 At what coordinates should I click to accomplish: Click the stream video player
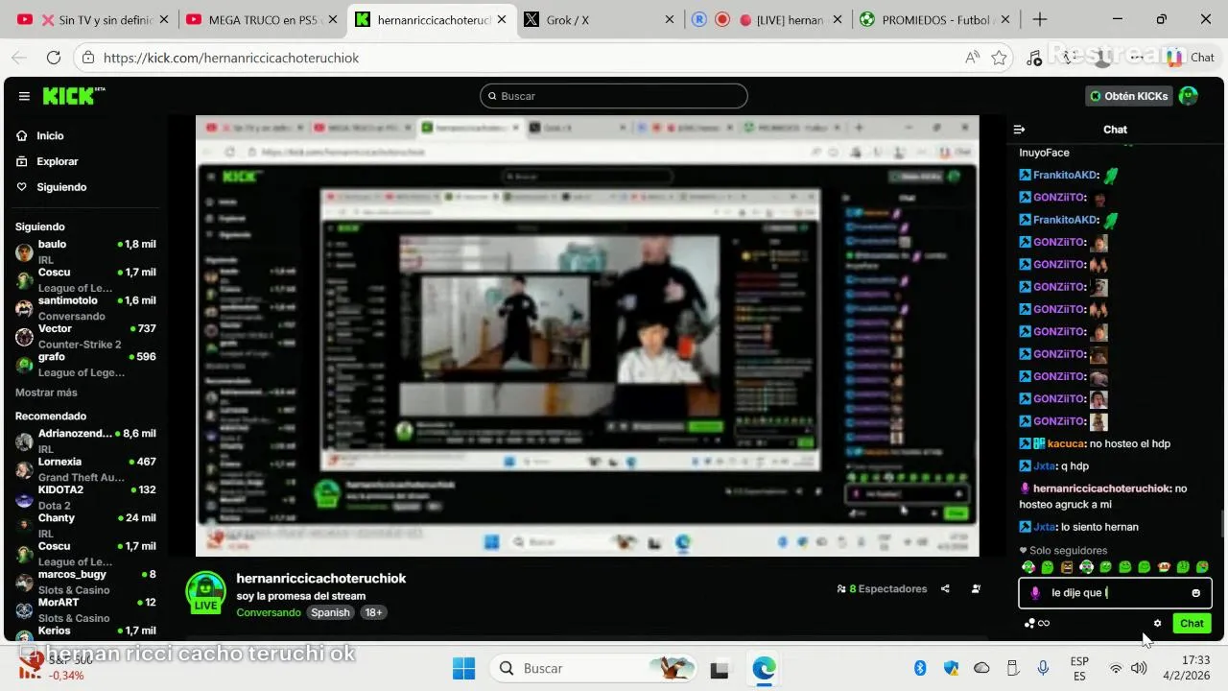point(587,336)
